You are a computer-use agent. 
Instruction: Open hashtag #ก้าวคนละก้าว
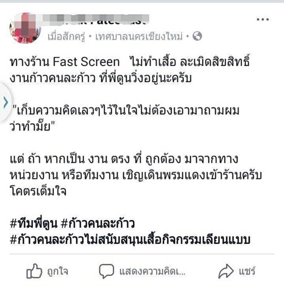point(98,223)
